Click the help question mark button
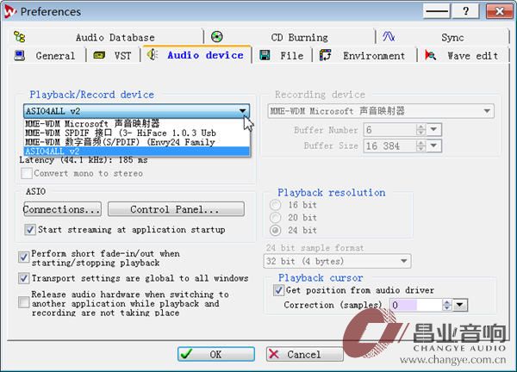The height and width of the screenshot is (372, 517). coord(465,11)
